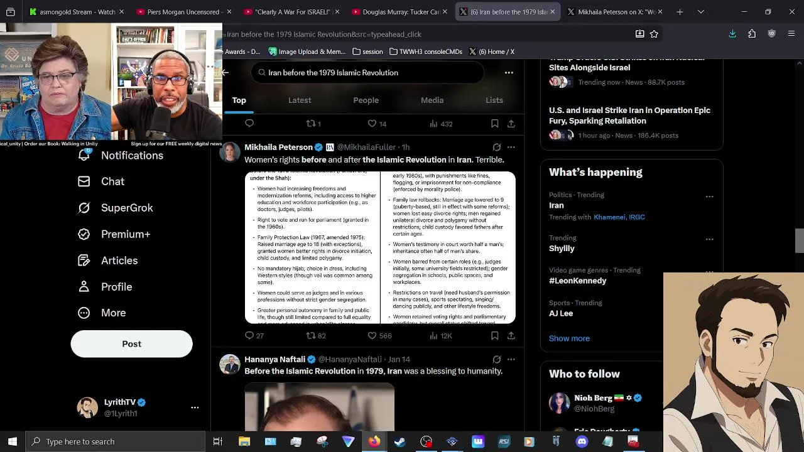Viewport: 804px width, 452px height.
Task: Open SuperGrok from the sidebar
Action: click(x=116, y=208)
